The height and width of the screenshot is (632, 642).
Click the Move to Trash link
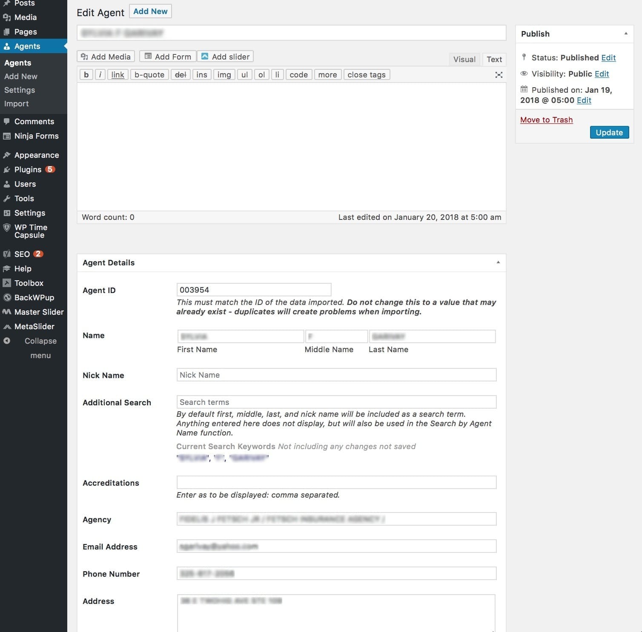pos(546,120)
